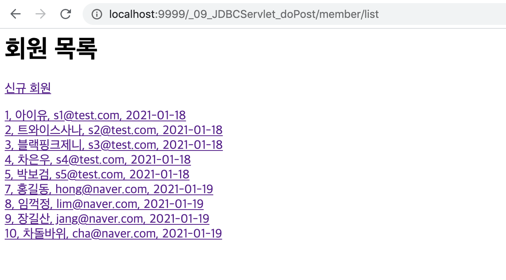The height and width of the screenshot is (280, 506).
Task: Open 홍길동's member link
Action: [x=108, y=189]
